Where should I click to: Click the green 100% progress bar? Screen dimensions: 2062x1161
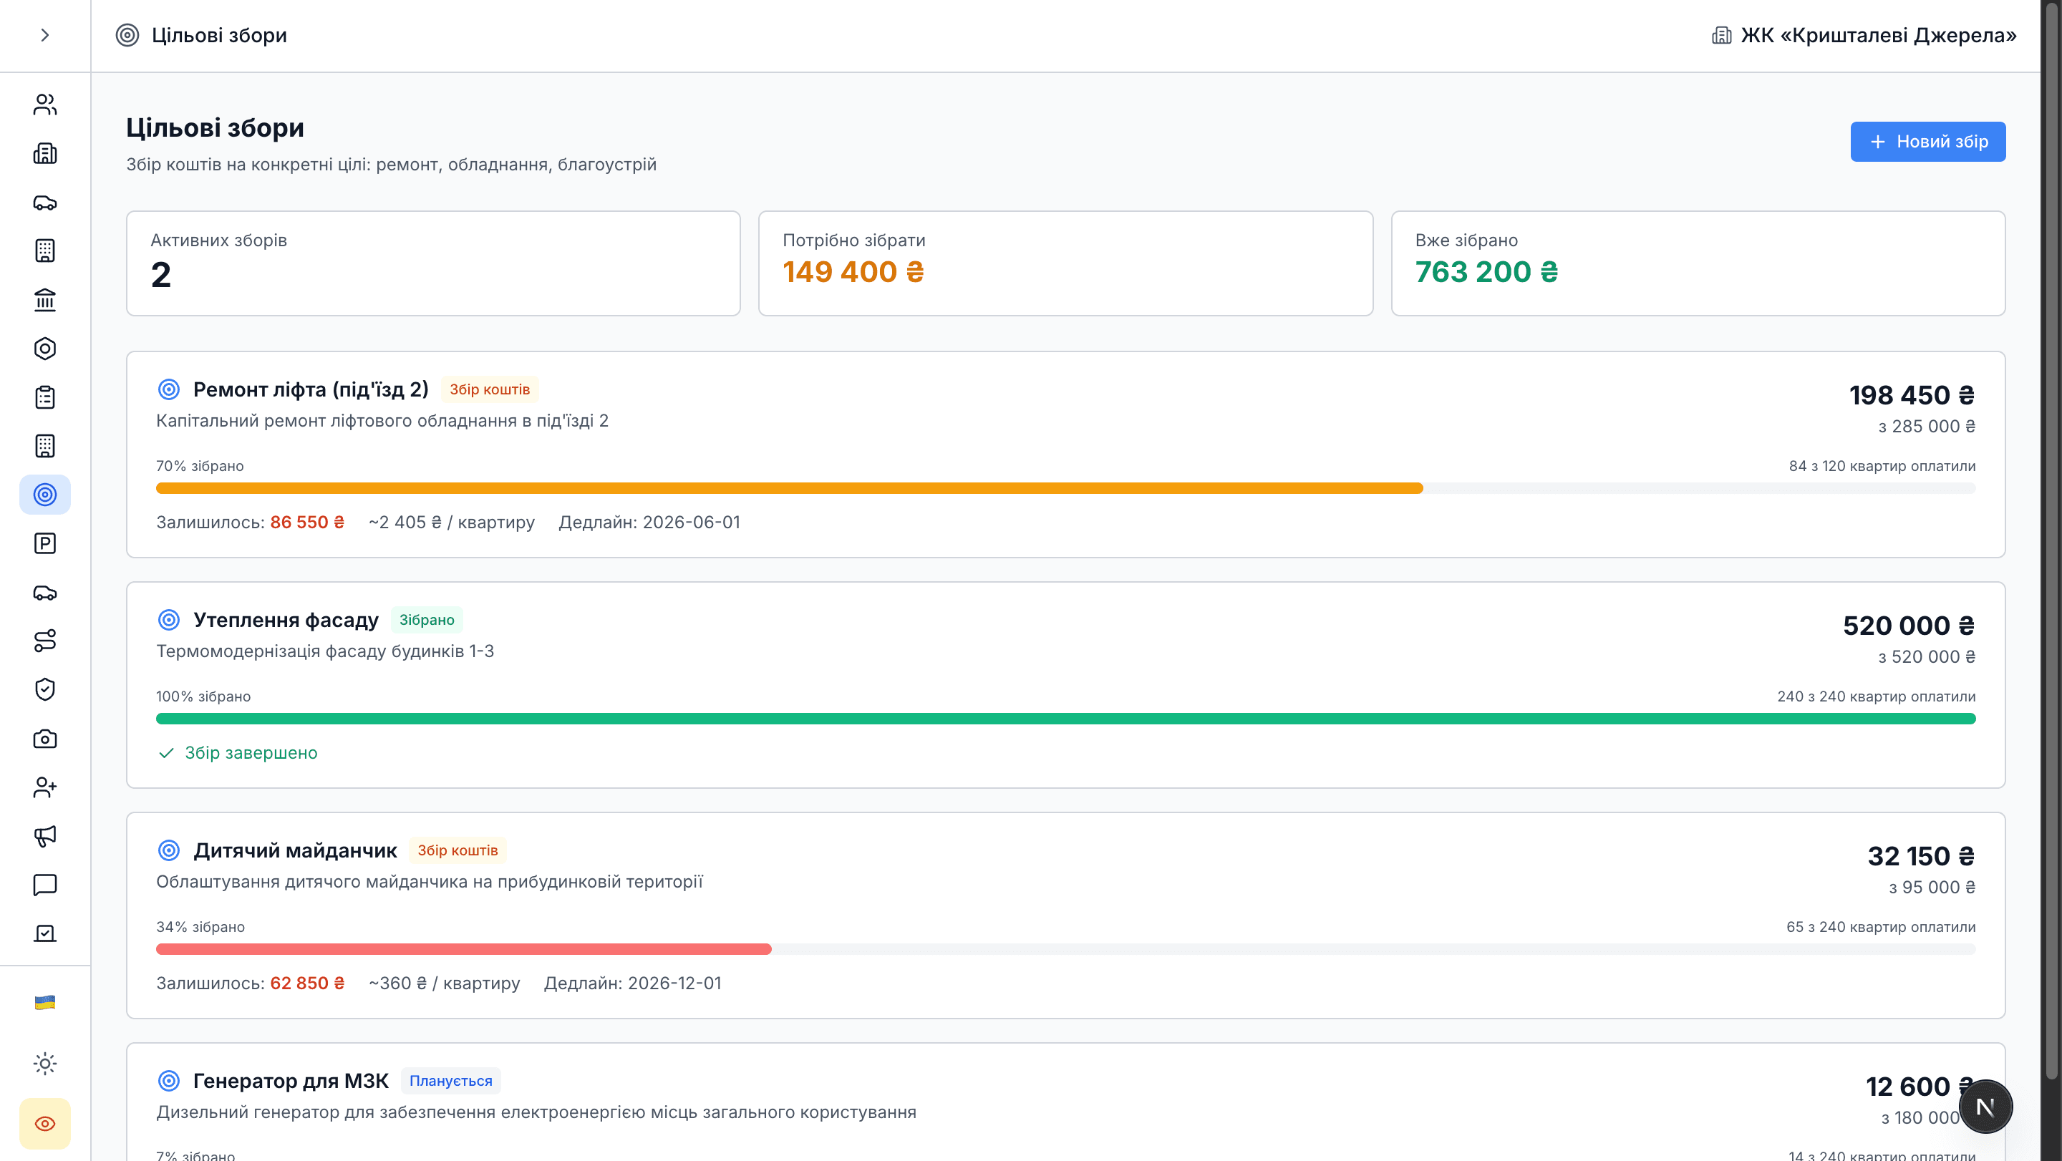click(1065, 719)
